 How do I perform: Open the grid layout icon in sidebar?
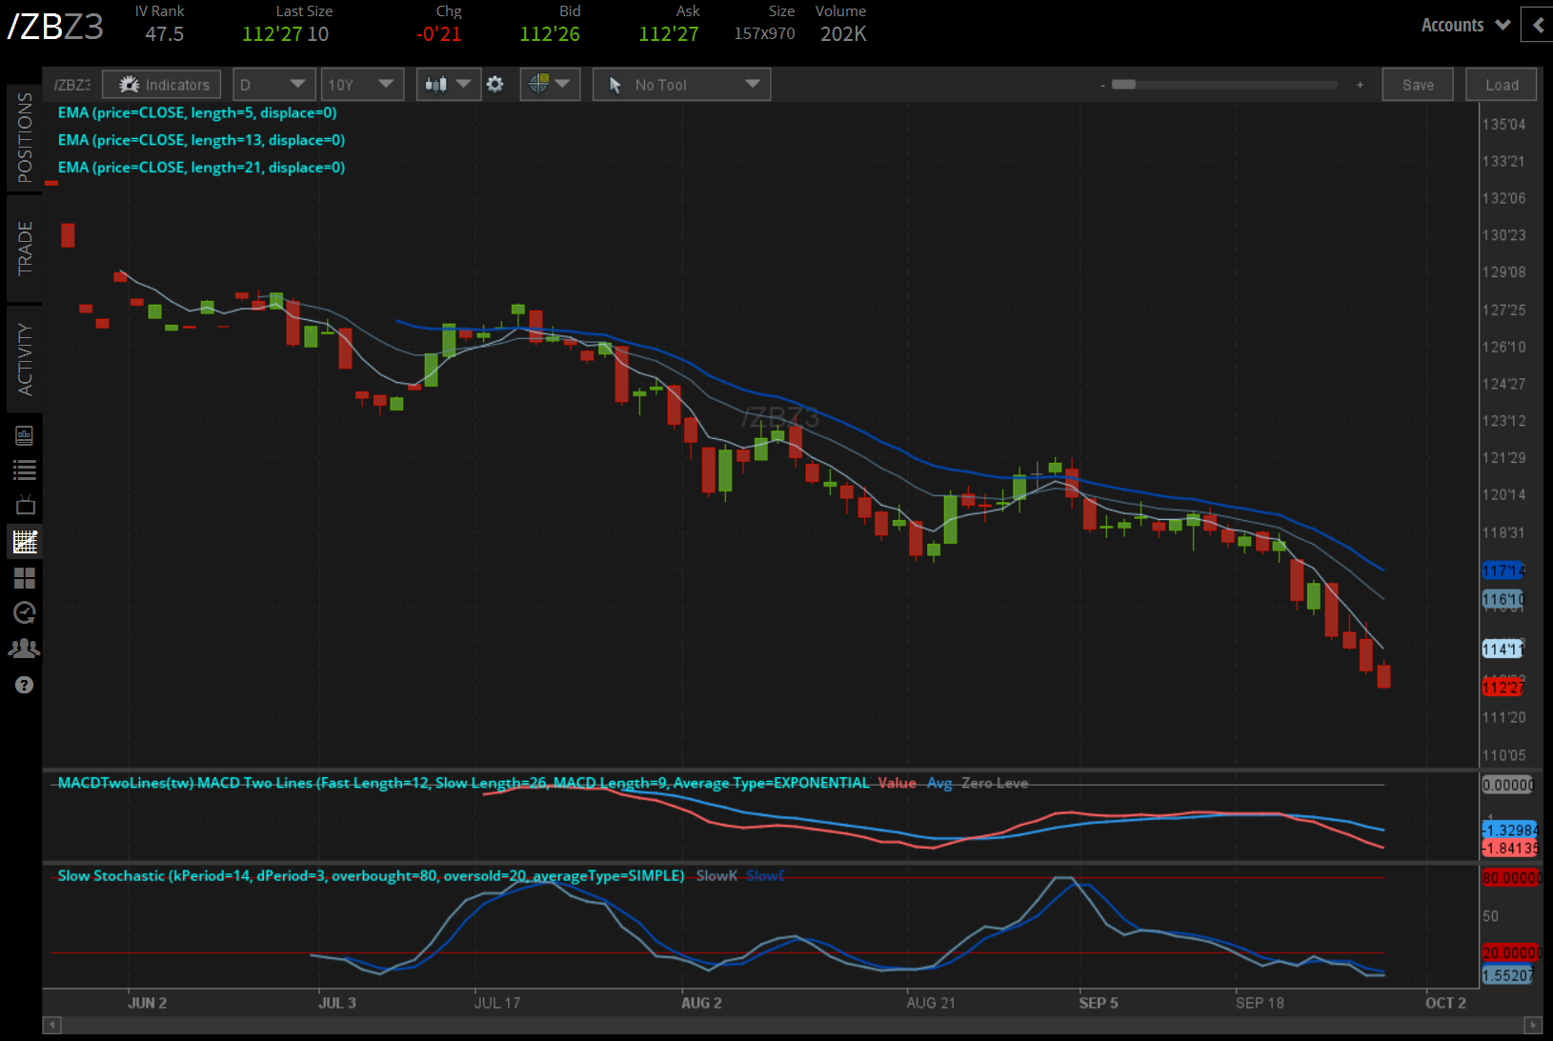[x=24, y=578]
